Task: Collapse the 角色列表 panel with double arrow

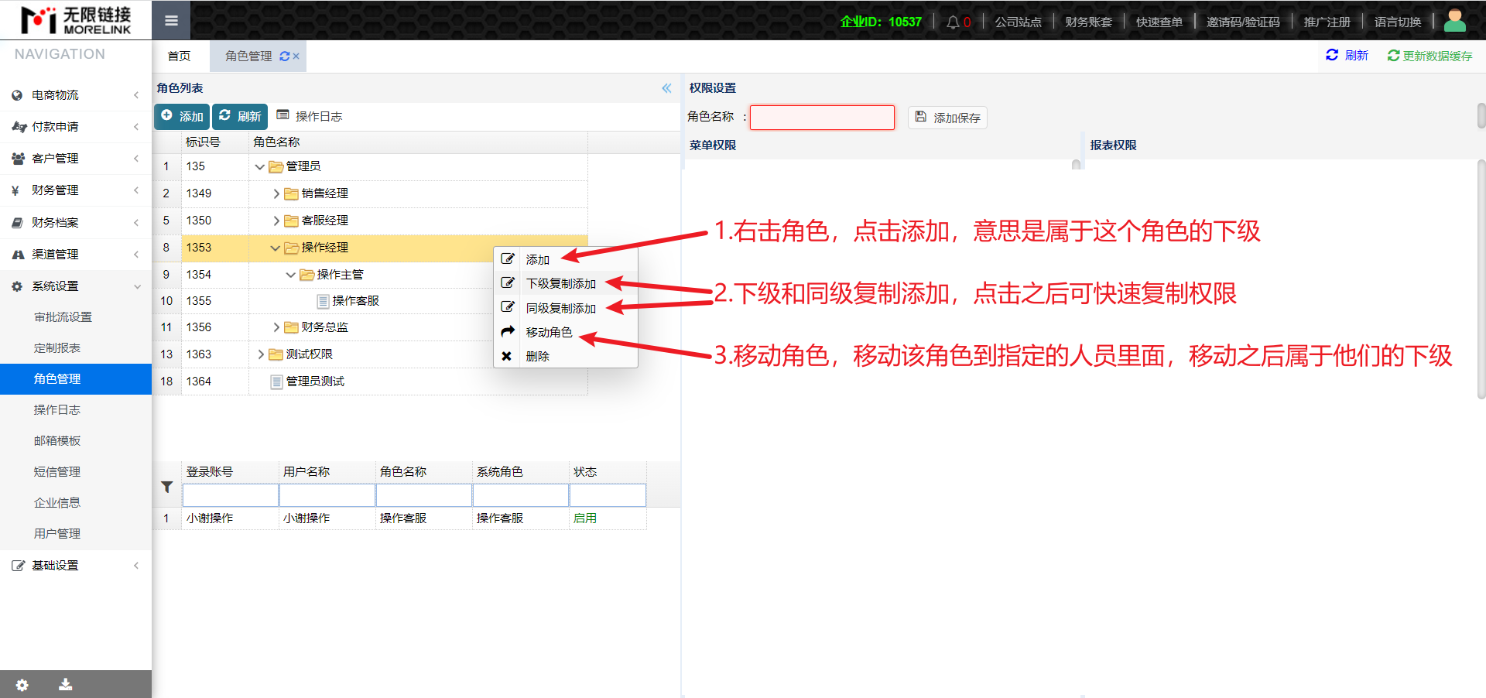Action: tap(666, 88)
